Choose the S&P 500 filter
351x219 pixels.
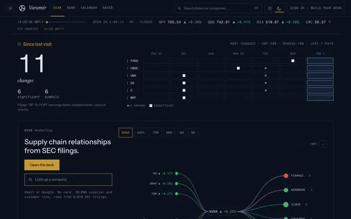[x=269, y=44]
